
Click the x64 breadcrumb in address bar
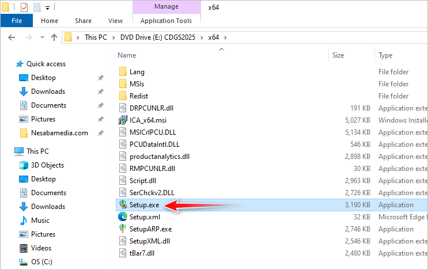(214, 37)
